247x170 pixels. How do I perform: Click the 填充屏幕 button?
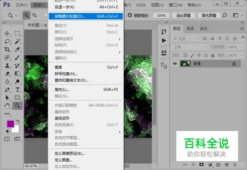point(209,15)
